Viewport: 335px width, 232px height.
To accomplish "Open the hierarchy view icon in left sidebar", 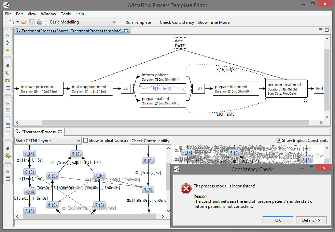I will (8, 73).
